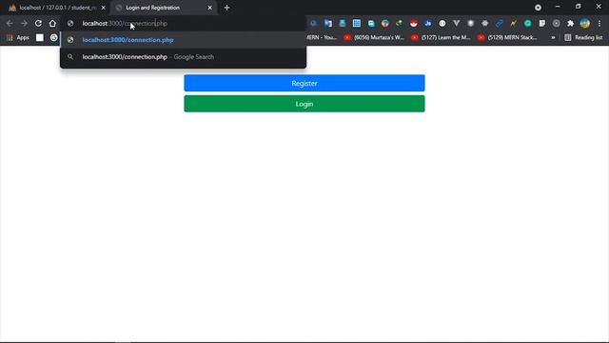Open the Murtaza's W... YouTube bookmark
The height and width of the screenshot is (343, 609).
(x=374, y=38)
